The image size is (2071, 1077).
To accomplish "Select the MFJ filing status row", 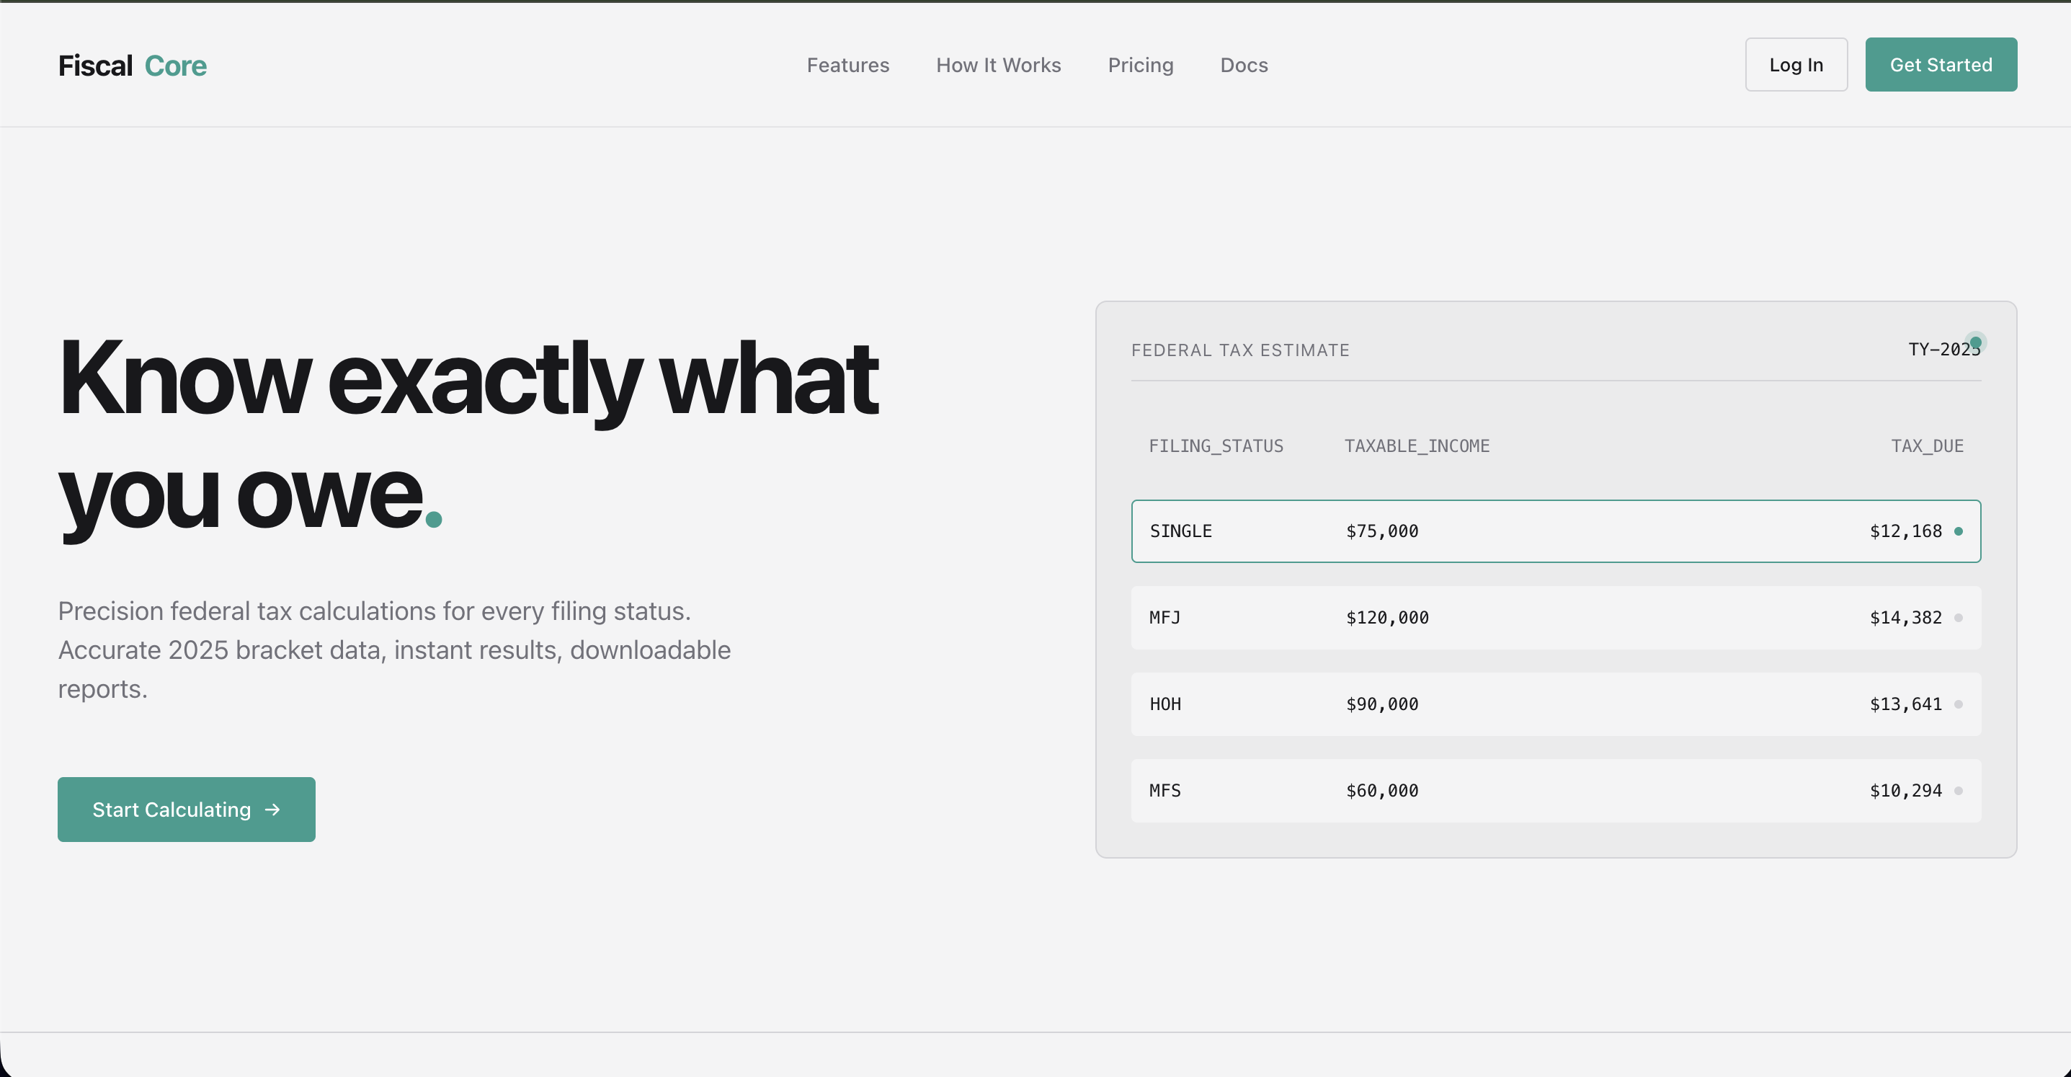I will coord(1556,618).
